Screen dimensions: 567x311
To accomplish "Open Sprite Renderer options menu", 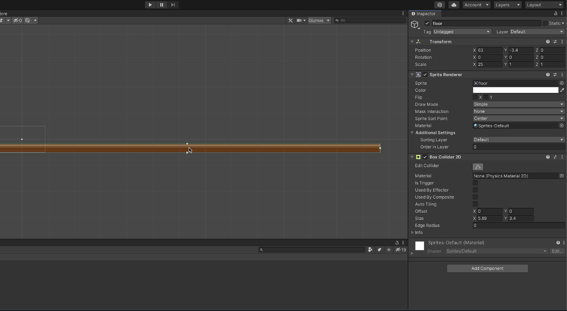I will point(562,75).
